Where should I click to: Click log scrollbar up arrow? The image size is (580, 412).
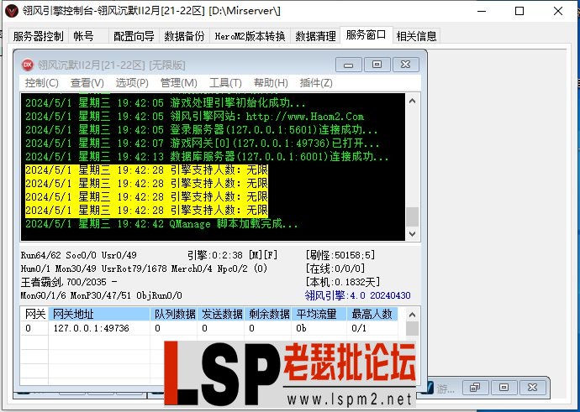413,101
